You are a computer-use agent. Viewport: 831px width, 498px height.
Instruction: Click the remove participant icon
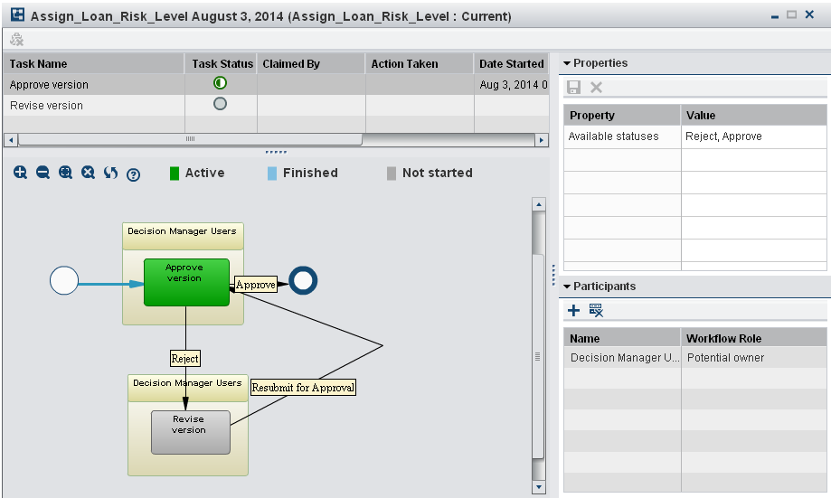[596, 310]
